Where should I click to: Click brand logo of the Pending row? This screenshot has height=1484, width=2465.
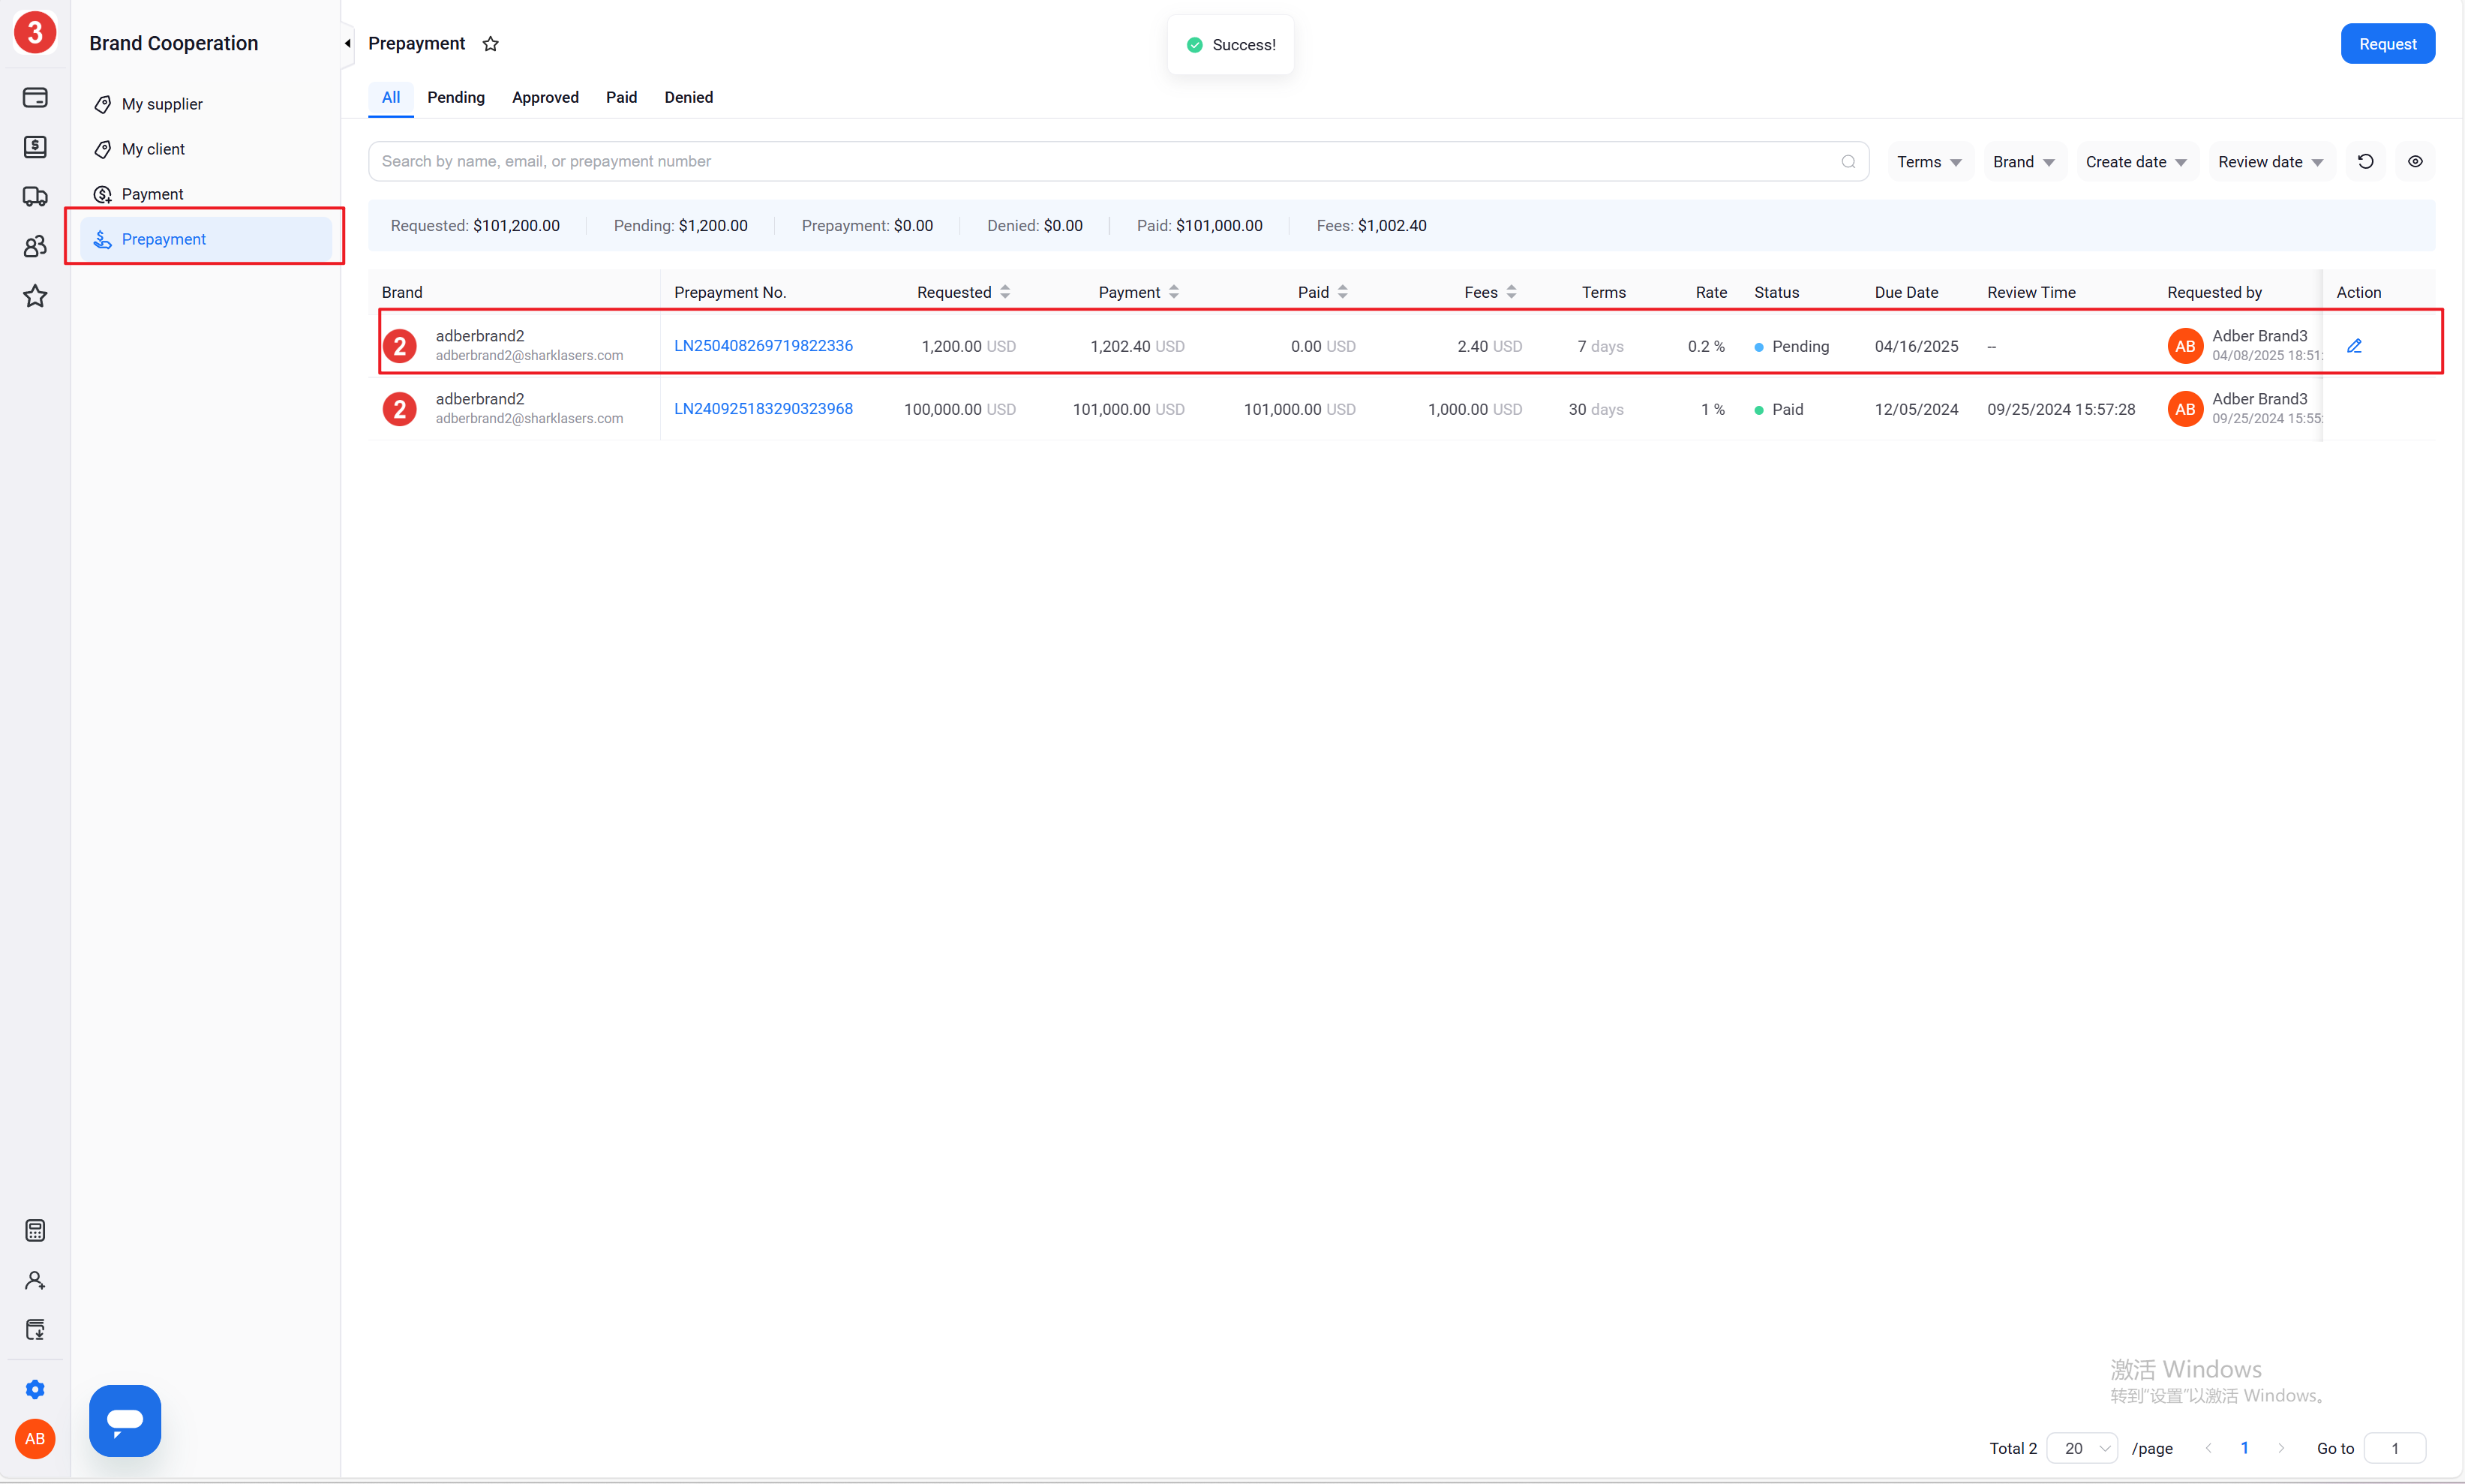(400, 346)
